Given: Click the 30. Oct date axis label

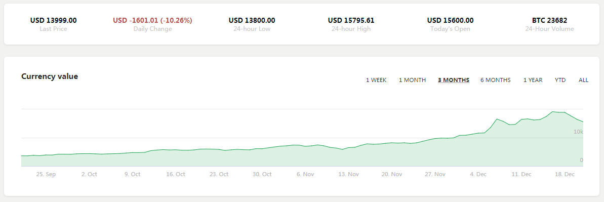Looking at the screenshot, I should (262, 174).
